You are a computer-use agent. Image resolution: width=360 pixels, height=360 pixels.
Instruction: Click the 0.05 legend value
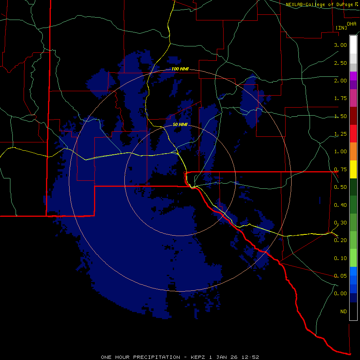340,276
